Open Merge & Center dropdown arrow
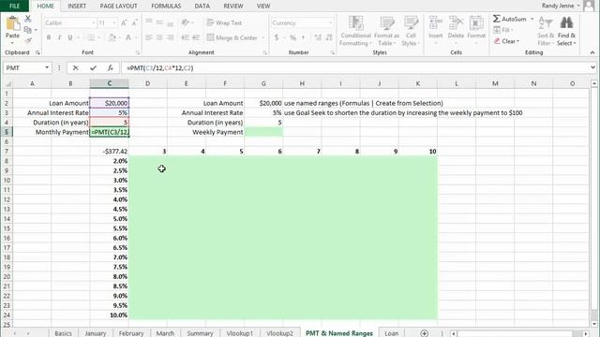 [263, 37]
